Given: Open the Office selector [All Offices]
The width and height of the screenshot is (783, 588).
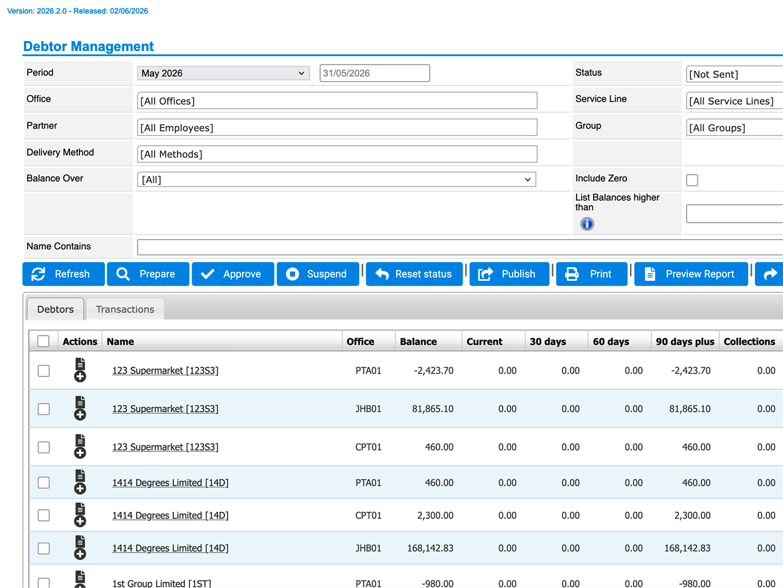Looking at the screenshot, I should tap(337, 101).
